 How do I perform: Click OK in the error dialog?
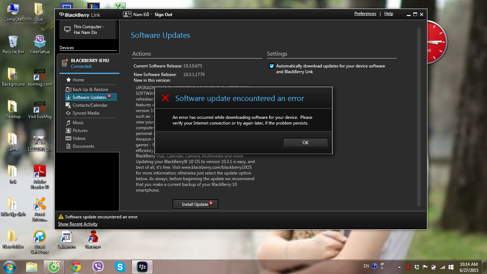305,142
